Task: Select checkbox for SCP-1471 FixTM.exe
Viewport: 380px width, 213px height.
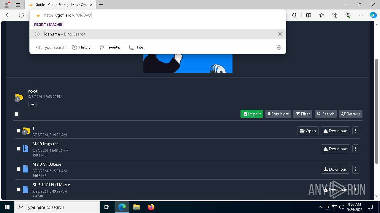Action: [x=18, y=189]
